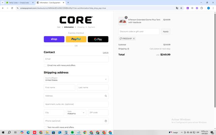Click the Discount code or gift card field

click(139, 31)
